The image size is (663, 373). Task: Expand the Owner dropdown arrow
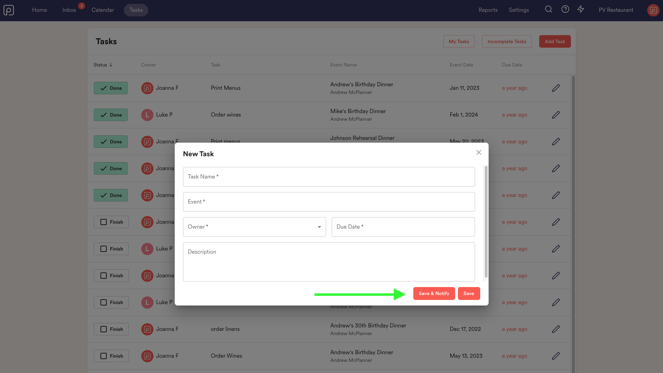pos(319,227)
